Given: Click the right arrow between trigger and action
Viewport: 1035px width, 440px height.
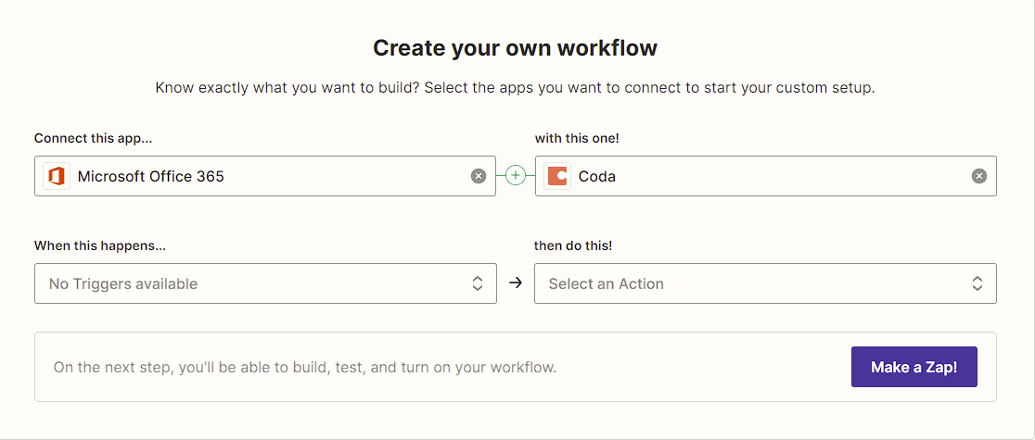Looking at the screenshot, I should click(x=516, y=283).
